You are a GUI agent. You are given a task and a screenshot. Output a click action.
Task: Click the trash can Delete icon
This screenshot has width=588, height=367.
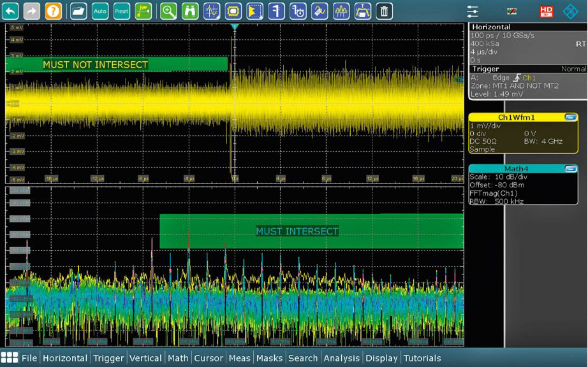click(383, 11)
